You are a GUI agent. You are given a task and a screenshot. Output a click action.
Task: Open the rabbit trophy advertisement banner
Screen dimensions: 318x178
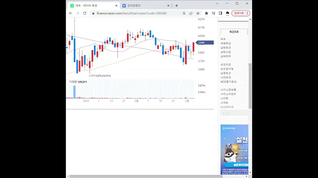pos(234,149)
